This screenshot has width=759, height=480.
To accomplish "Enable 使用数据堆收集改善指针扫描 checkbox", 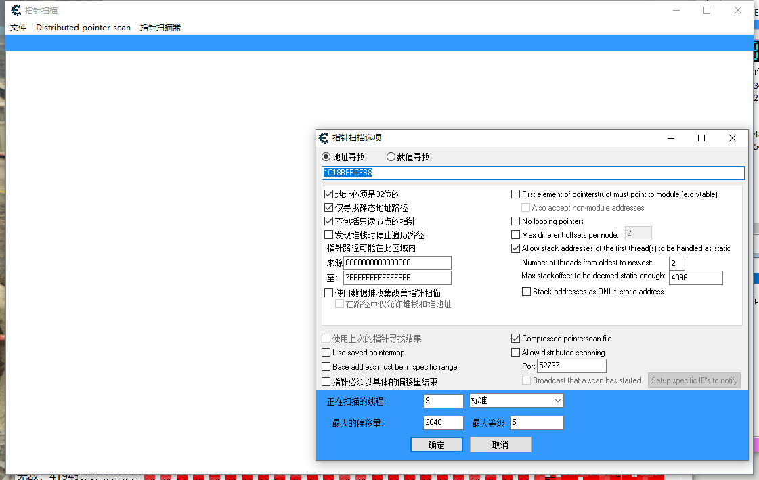I will (328, 292).
